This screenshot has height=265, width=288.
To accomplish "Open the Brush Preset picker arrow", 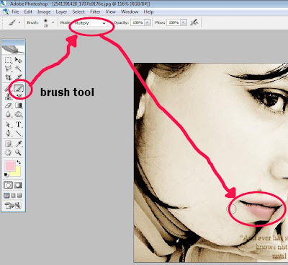I will coord(53,22).
